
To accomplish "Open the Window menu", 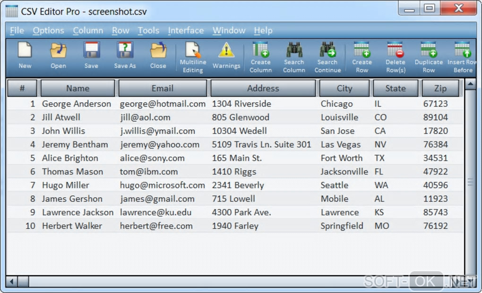I will [229, 30].
